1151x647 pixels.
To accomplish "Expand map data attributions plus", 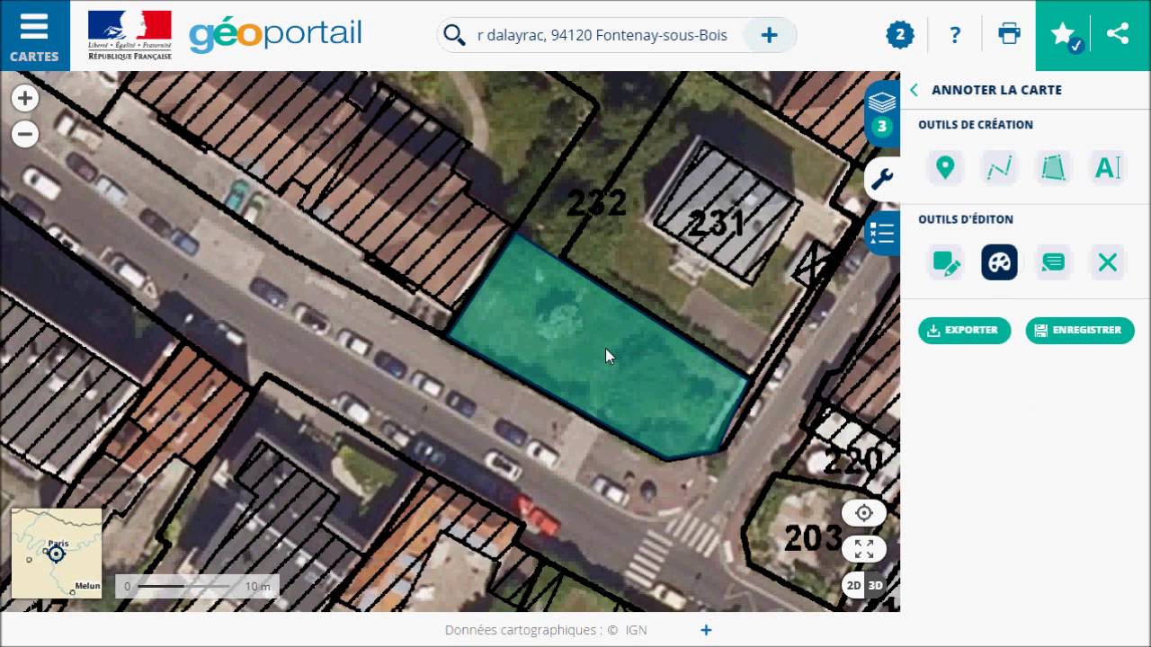I will pyautogui.click(x=706, y=630).
